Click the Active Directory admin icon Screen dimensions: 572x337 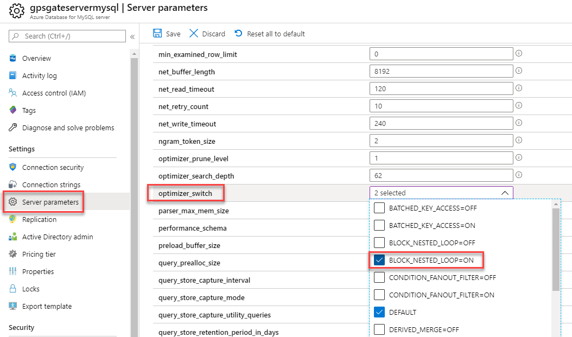pyautogui.click(x=13, y=237)
